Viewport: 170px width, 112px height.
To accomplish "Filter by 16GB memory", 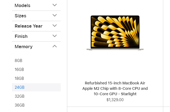I will 19,70.
